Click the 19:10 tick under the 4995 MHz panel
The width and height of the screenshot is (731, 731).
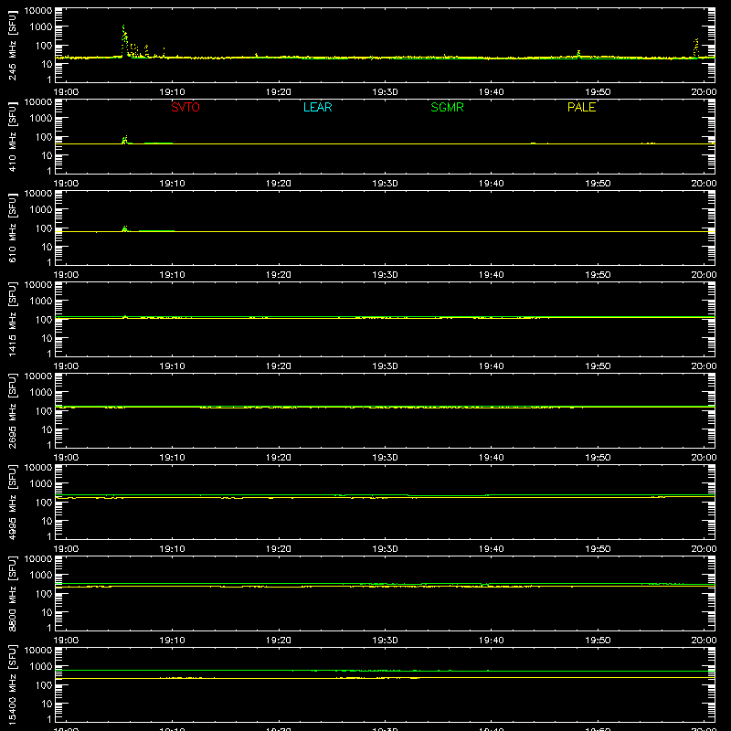tap(172, 549)
